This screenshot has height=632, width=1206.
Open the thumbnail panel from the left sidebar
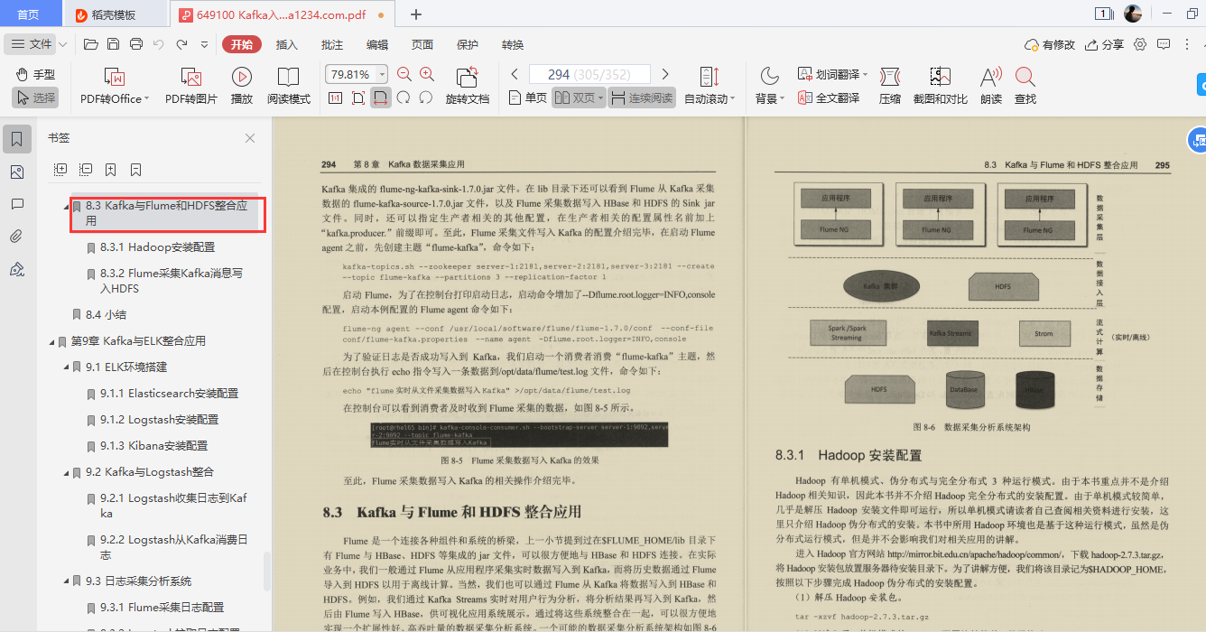coord(18,171)
